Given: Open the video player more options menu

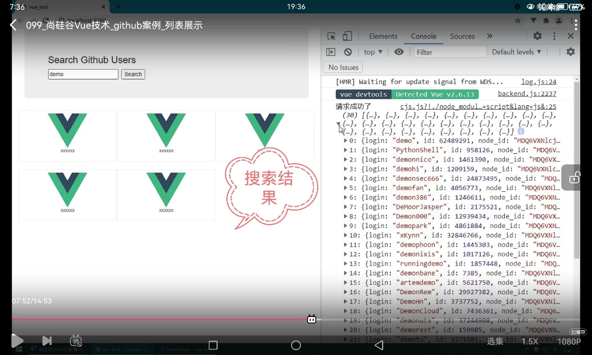Looking at the screenshot, I should point(576,25).
